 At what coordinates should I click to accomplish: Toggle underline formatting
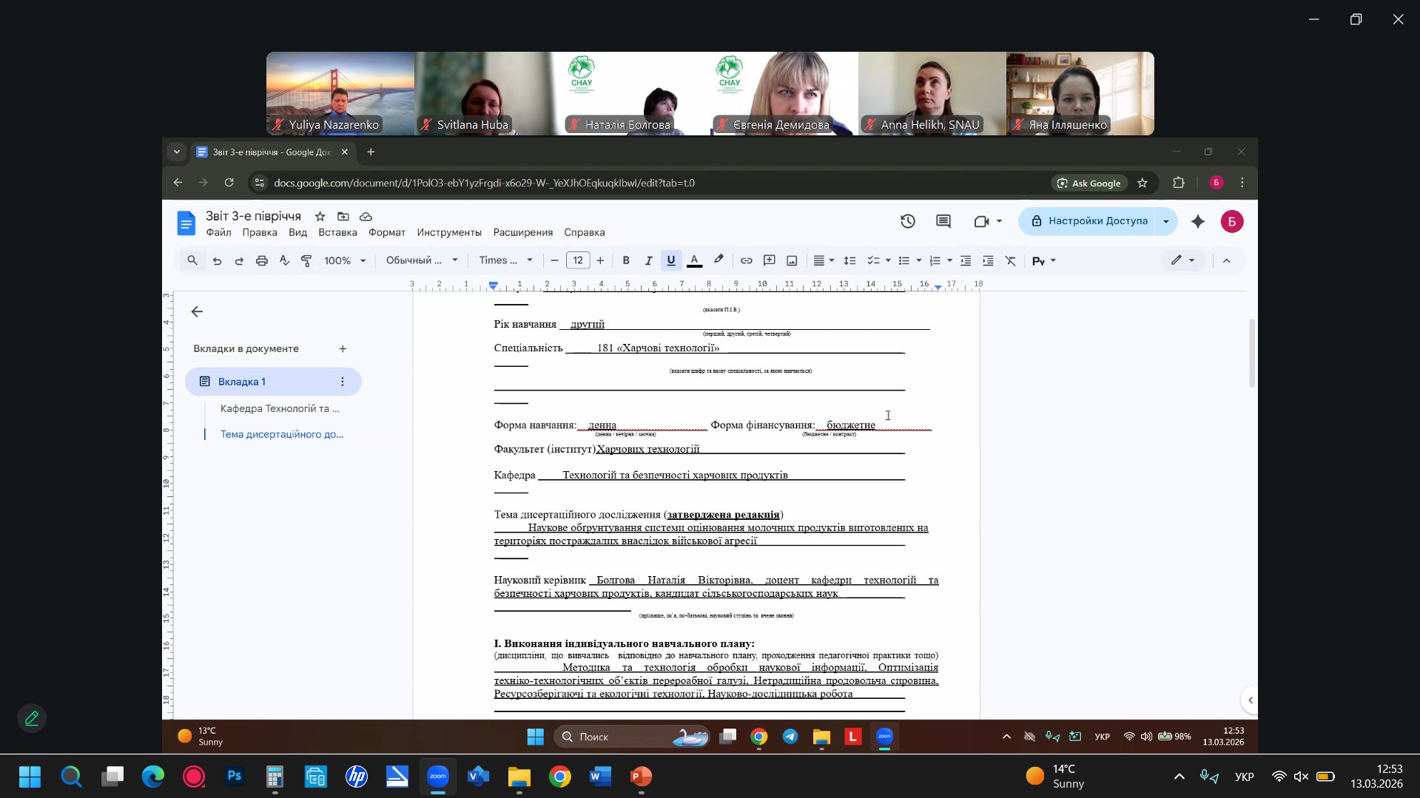click(671, 260)
